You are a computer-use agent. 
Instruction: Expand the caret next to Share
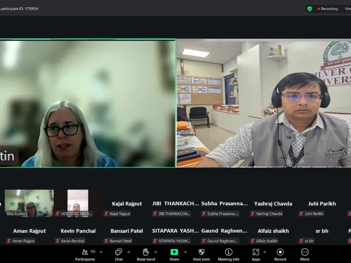(x=185, y=252)
